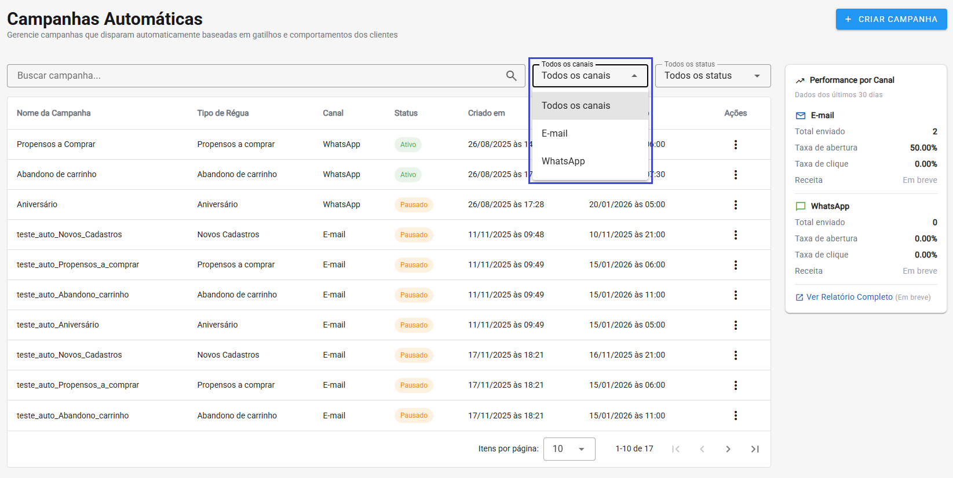Image resolution: width=953 pixels, height=478 pixels.
Task: Open actions menu for Aniversário WhatsApp campaign
Action: [735, 205]
